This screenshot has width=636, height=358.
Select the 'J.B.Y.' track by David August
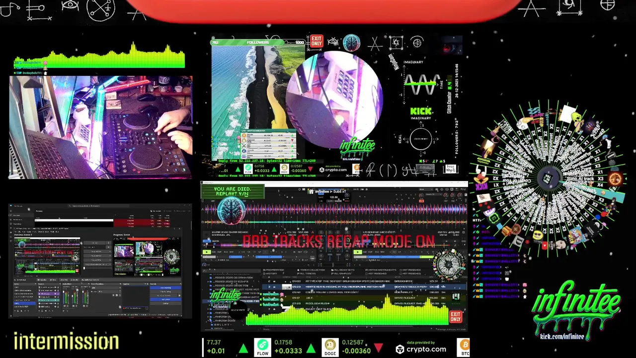click(x=364, y=298)
